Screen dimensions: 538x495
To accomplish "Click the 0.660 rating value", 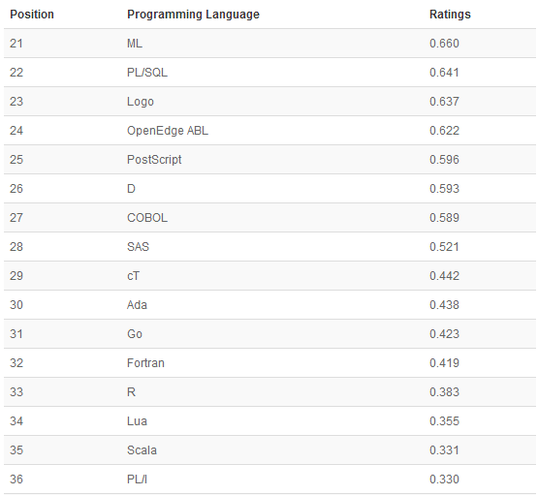I will (444, 44).
